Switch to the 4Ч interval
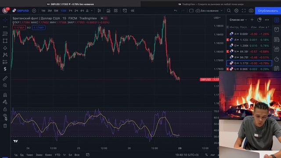 82,11
